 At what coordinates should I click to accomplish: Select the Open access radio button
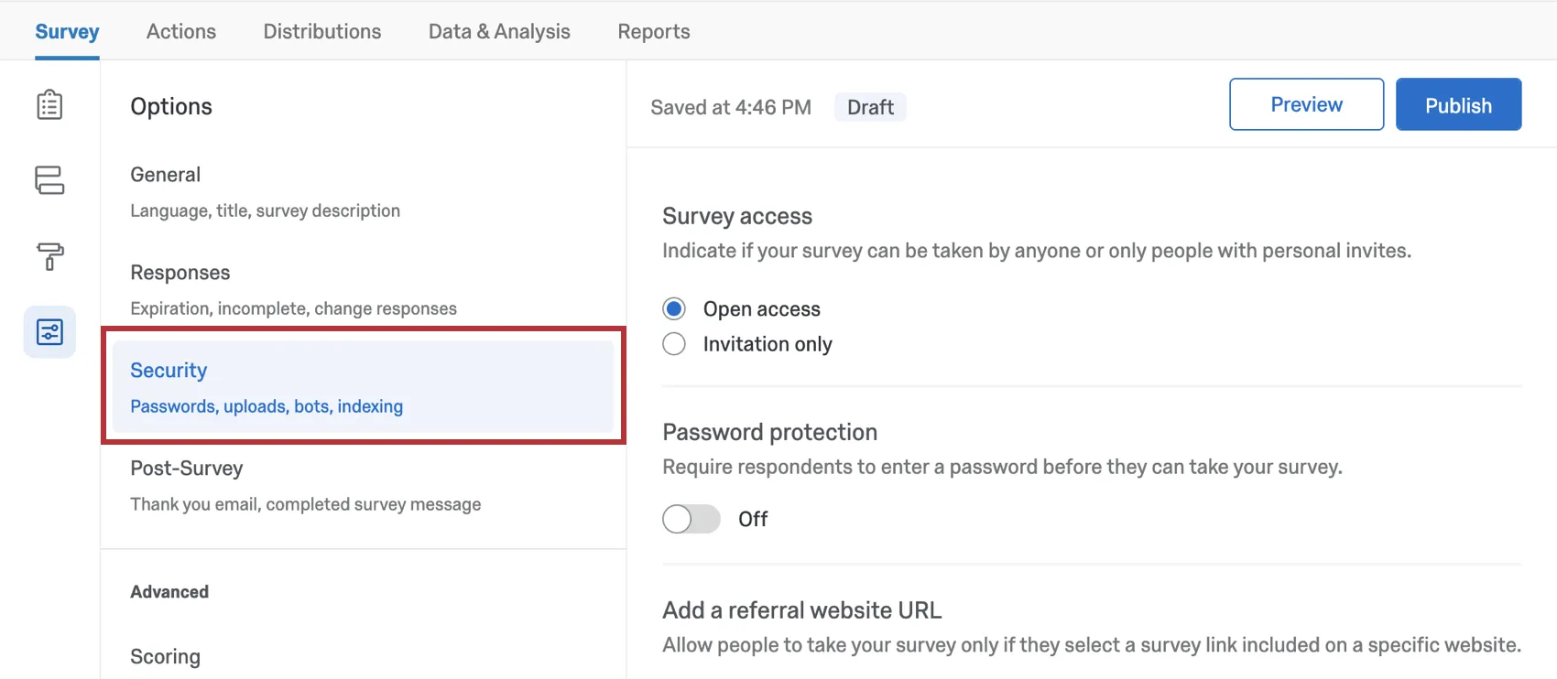tap(673, 308)
